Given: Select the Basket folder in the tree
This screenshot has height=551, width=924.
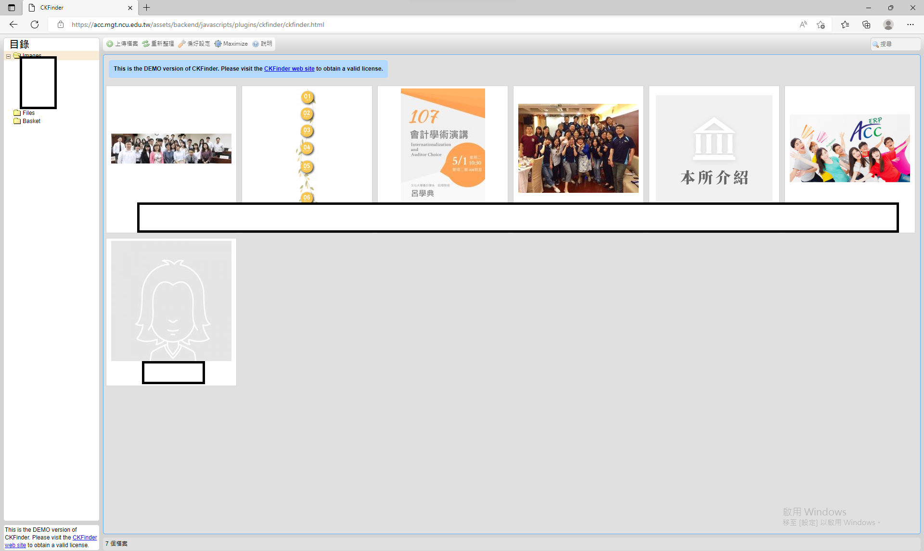Looking at the screenshot, I should coord(31,121).
